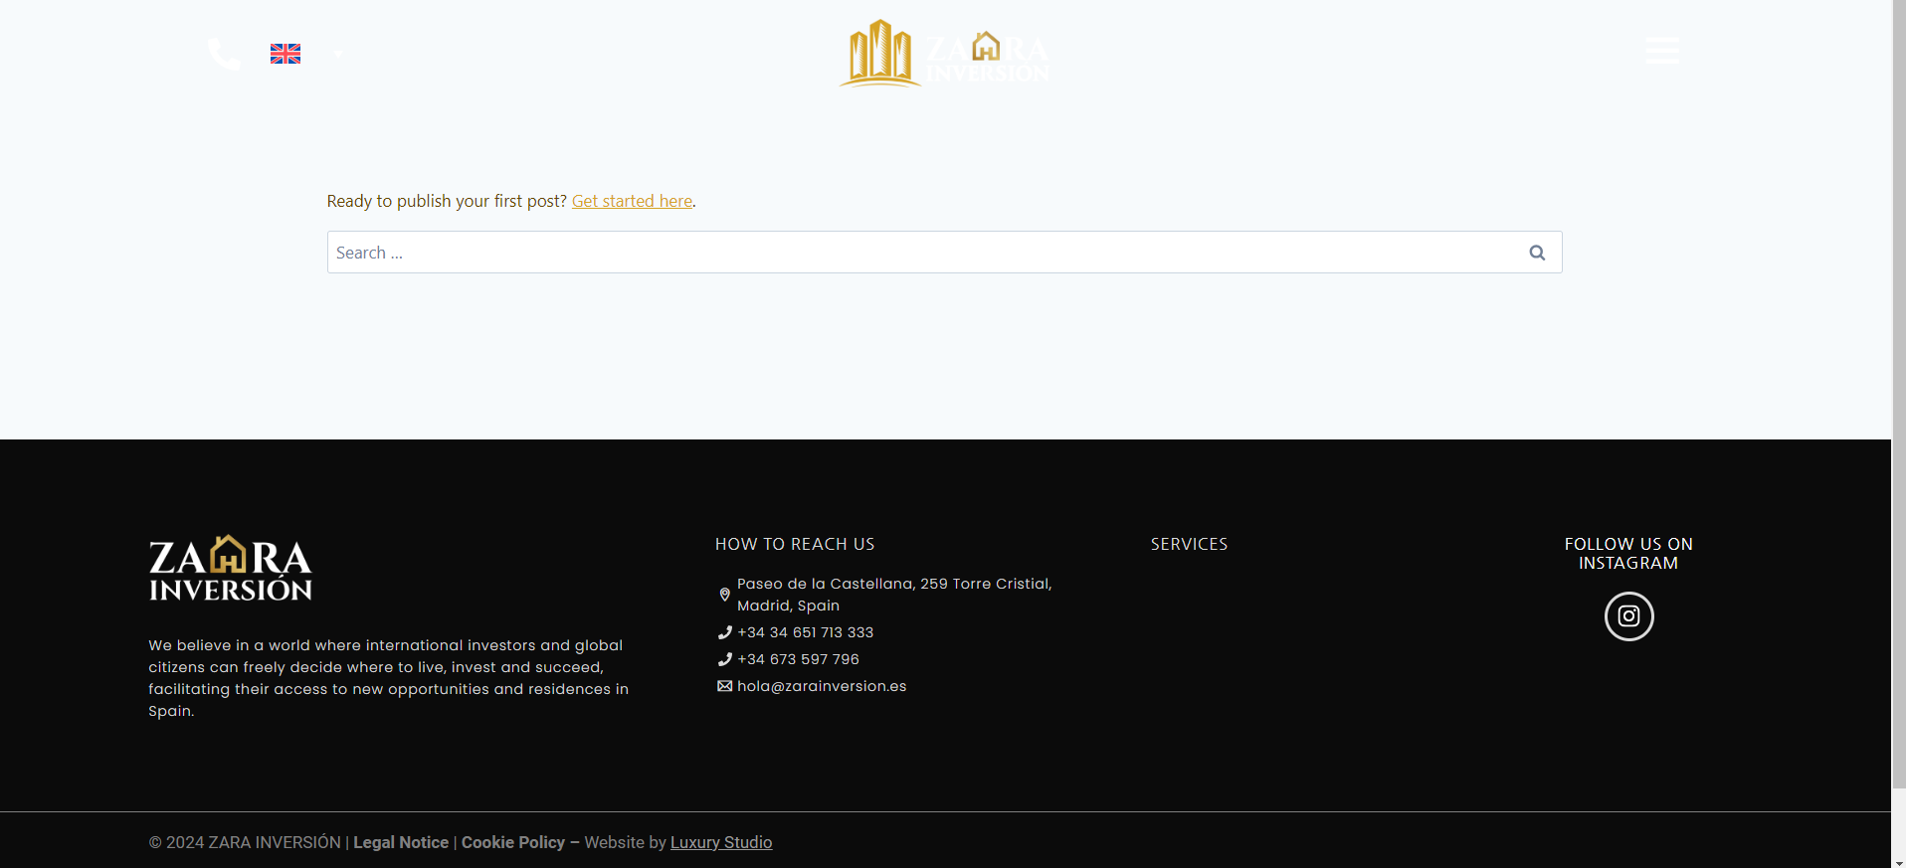Click the Zara Inversion header logo
This screenshot has width=1906, height=868.
pos(944,54)
